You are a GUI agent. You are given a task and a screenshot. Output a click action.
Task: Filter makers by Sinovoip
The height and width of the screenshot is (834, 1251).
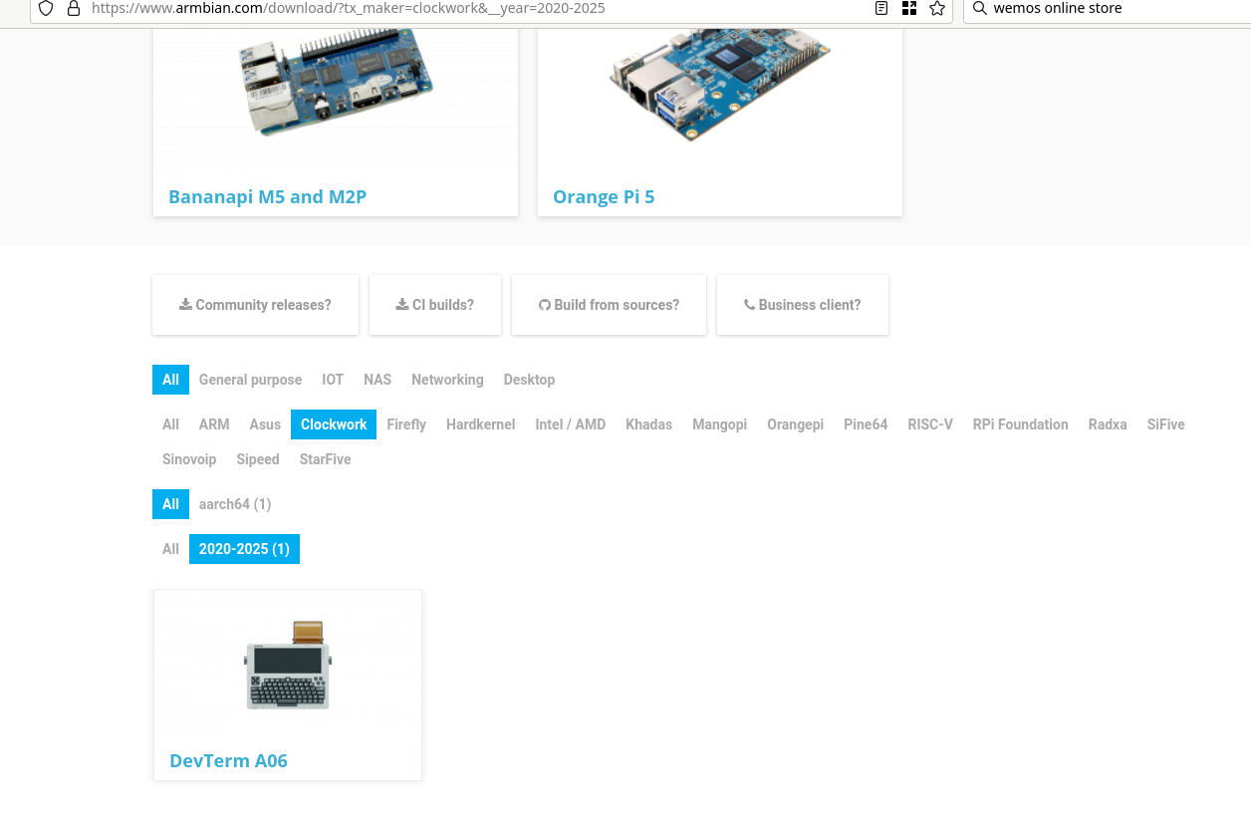pos(189,459)
